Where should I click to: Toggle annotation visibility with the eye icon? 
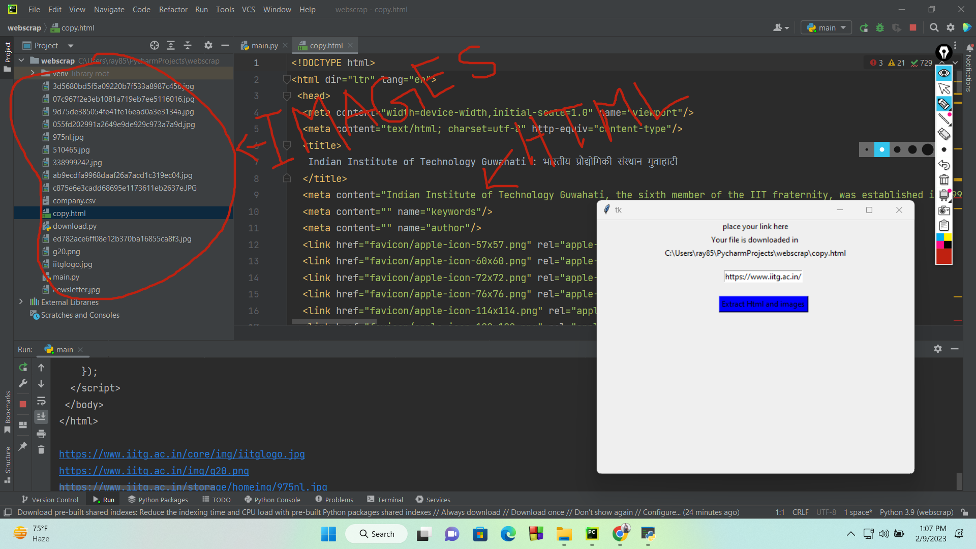pyautogui.click(x=944, y=73)
